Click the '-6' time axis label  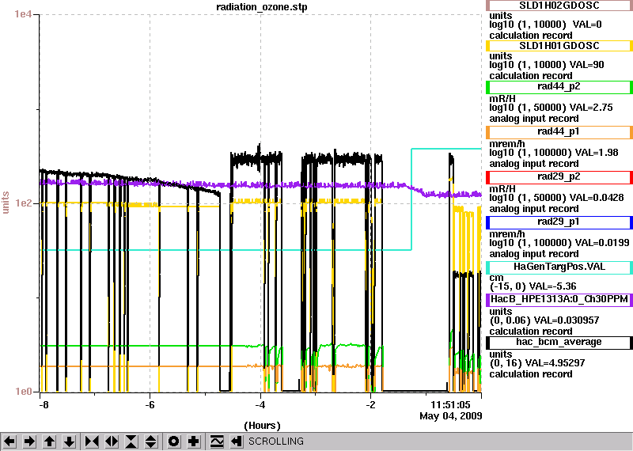(x=150, y=404)
